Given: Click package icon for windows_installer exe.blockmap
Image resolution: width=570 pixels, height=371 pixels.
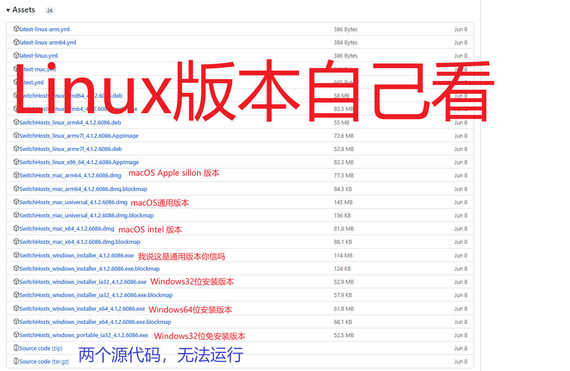Looking at the screenshot, I should tap(16, 269).
